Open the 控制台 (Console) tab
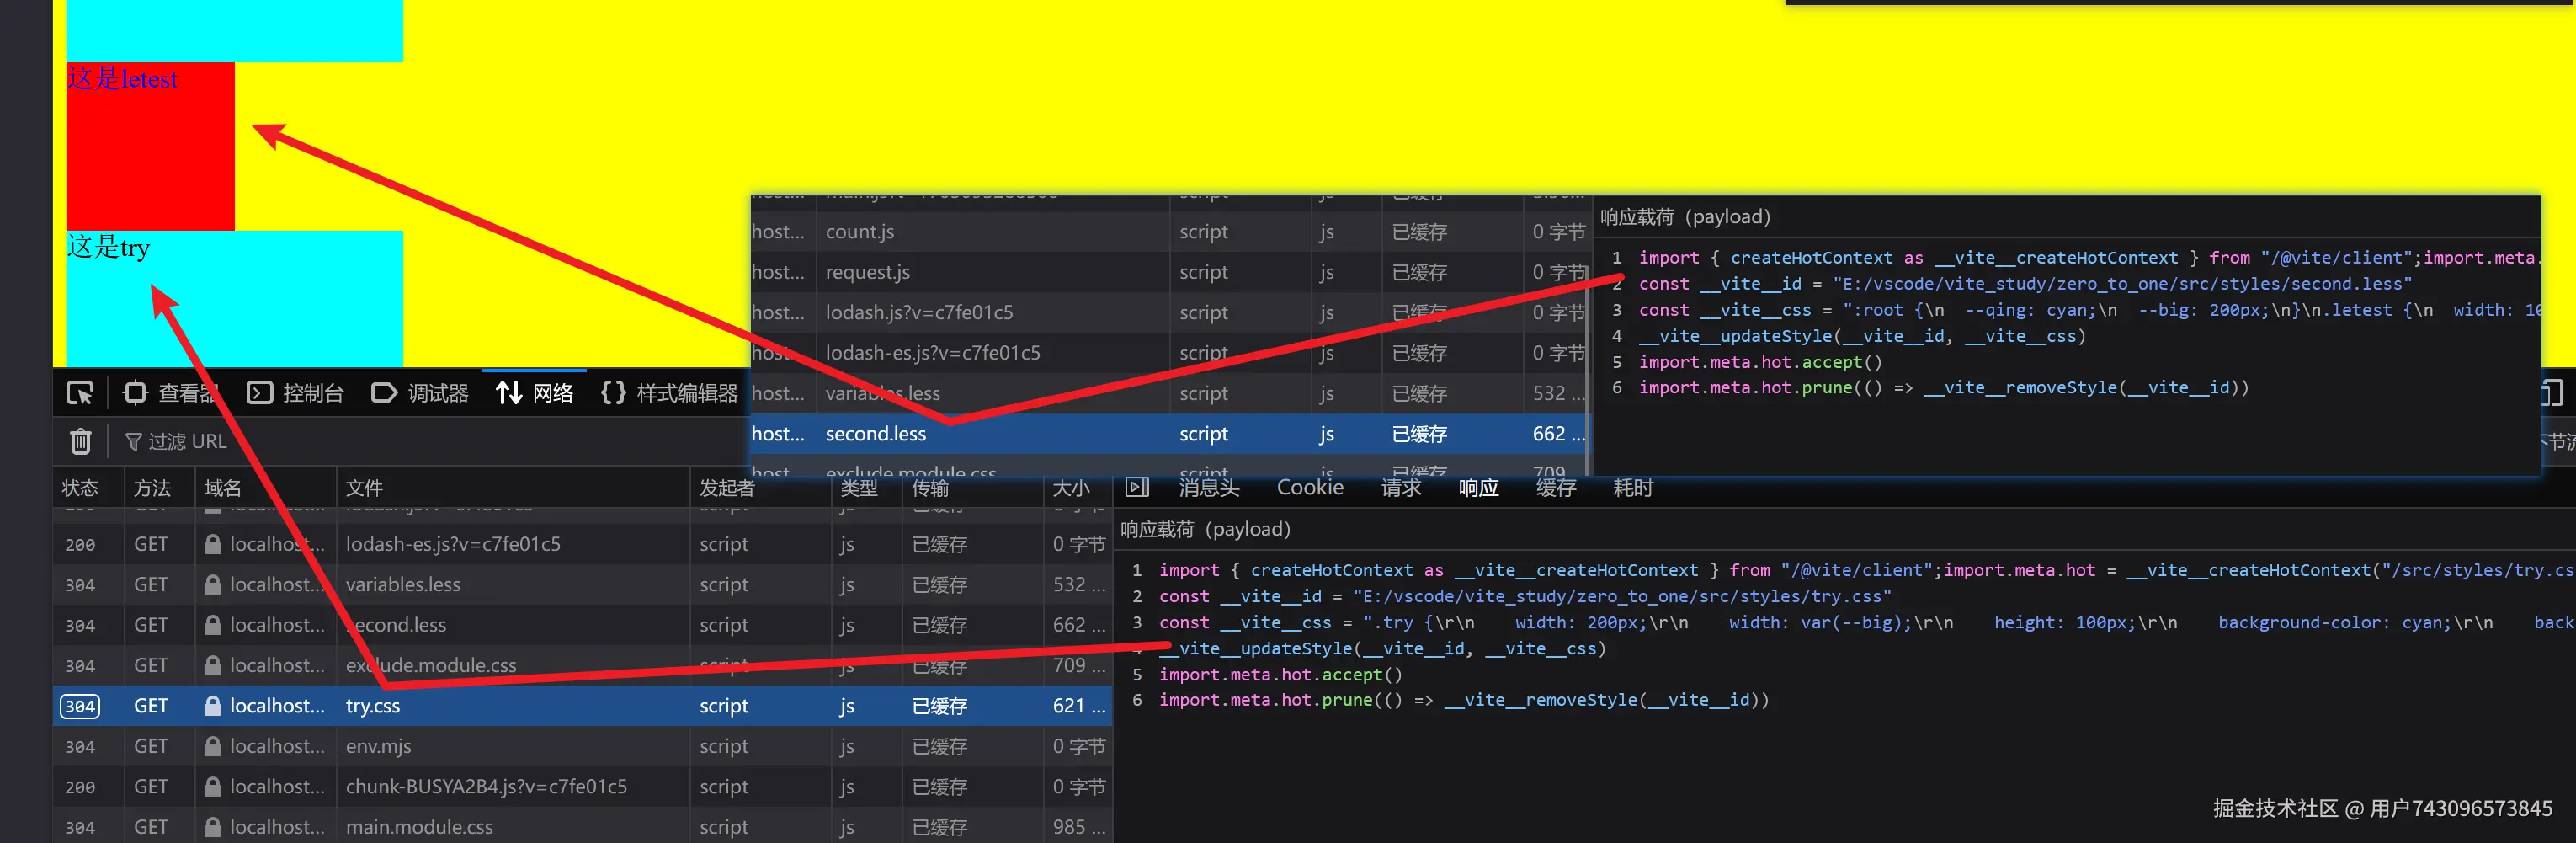Image resolution: width=2576 pixels, height=843 pixels. [x=296, y=393]
